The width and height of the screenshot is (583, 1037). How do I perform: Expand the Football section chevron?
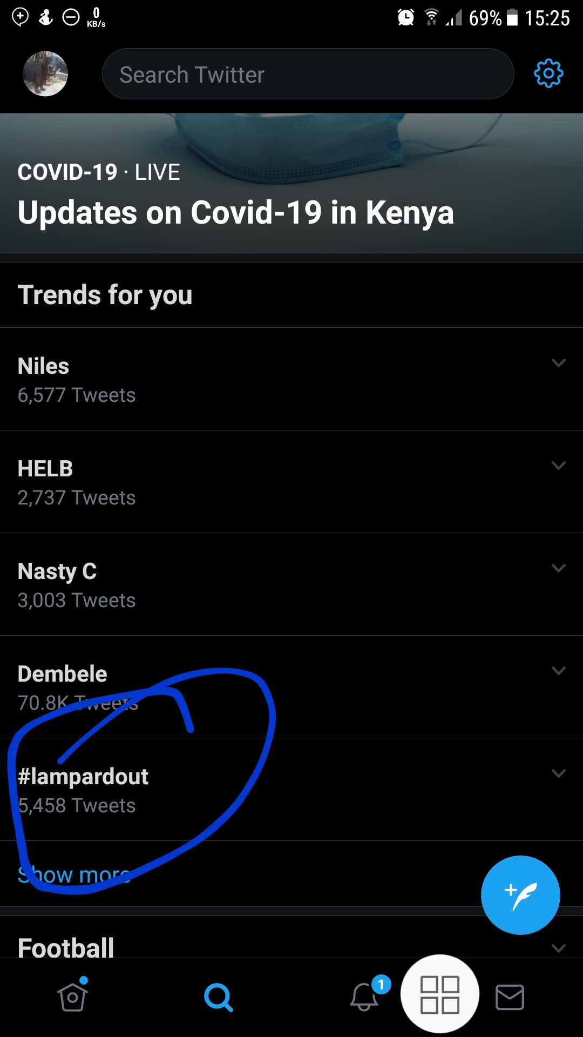tap(559, 948)
